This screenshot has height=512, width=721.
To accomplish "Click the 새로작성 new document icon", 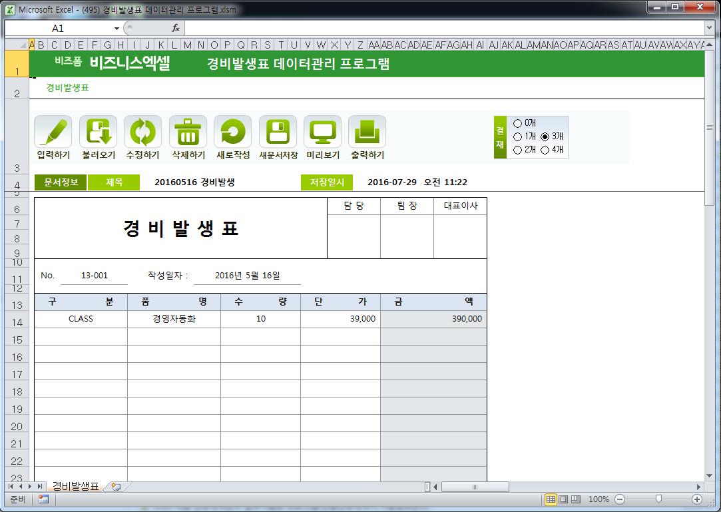I will (x=232, y=132).
